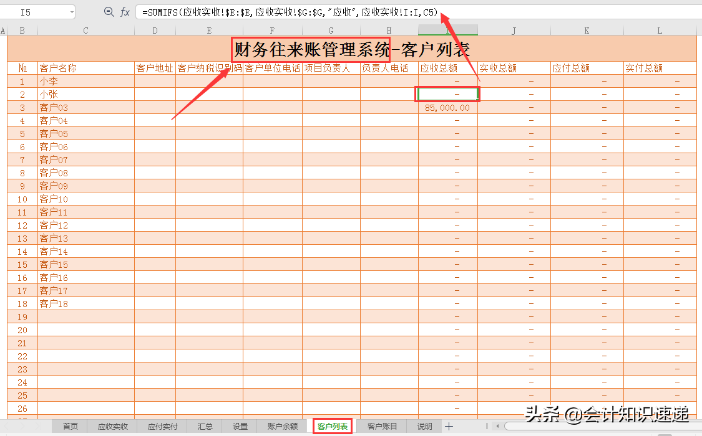Screen dimensions: 702x436
Task: Open the 应收实收 sheet tab
Action: click(112, 427)
